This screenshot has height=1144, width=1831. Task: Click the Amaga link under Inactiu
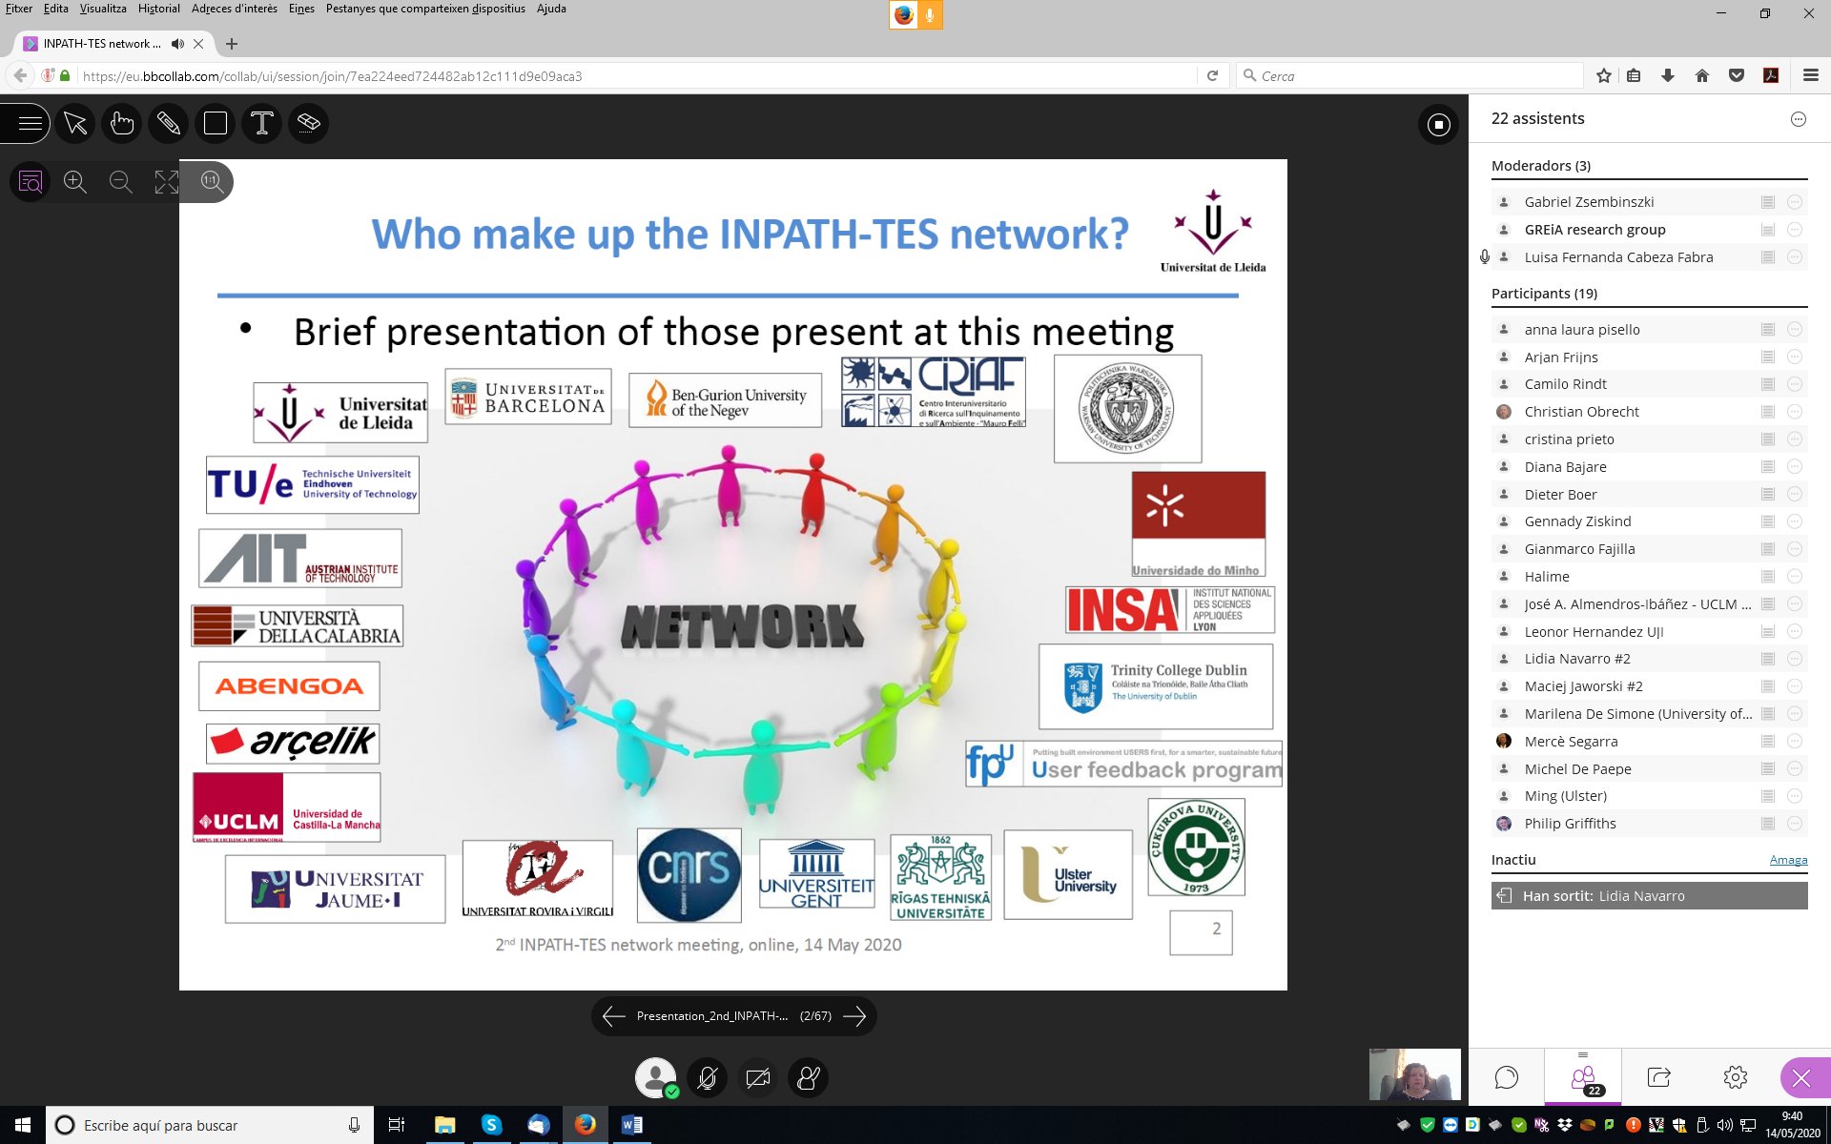1788,860
